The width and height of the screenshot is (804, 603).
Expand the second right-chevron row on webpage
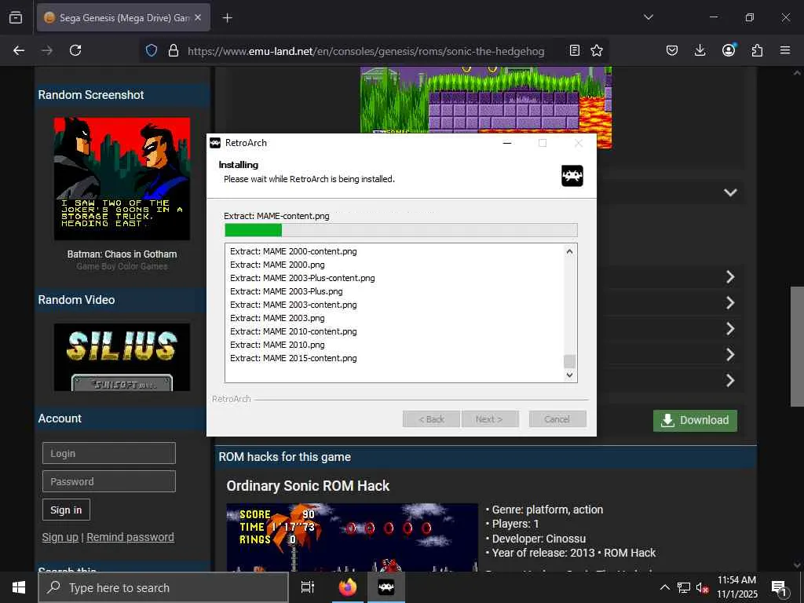tap(730, 302)
